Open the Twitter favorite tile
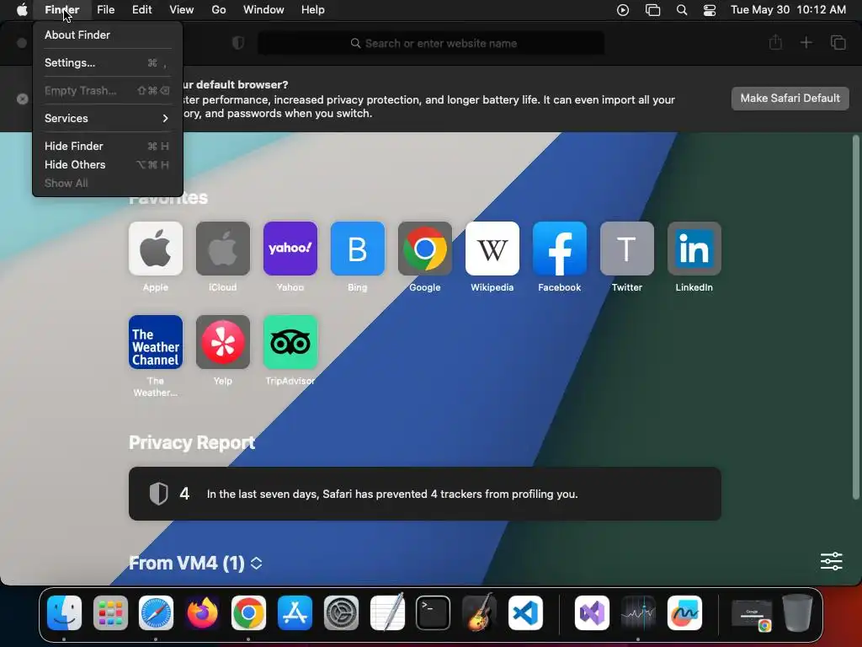 pyautogui.click(x=626, y=249)
